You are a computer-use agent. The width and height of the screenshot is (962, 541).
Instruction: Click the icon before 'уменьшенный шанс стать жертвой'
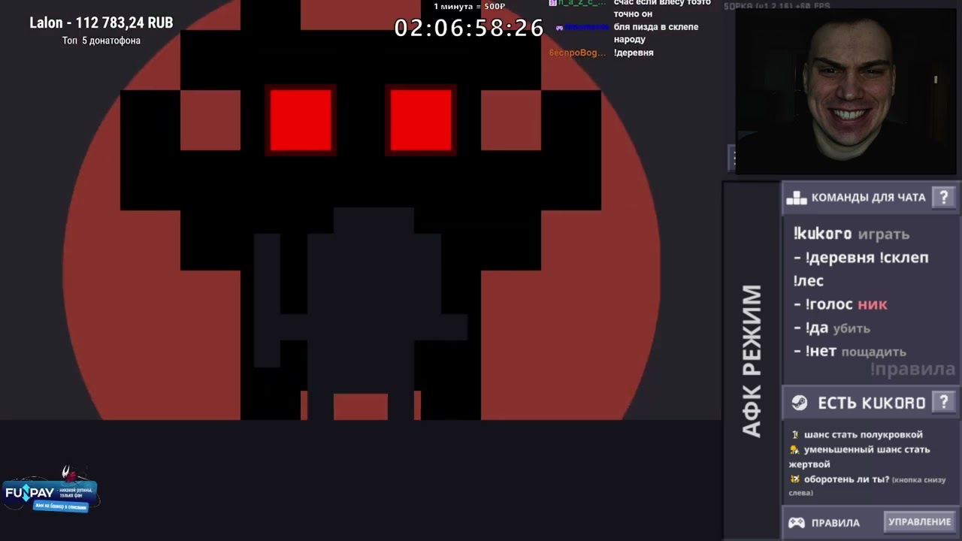794,449
